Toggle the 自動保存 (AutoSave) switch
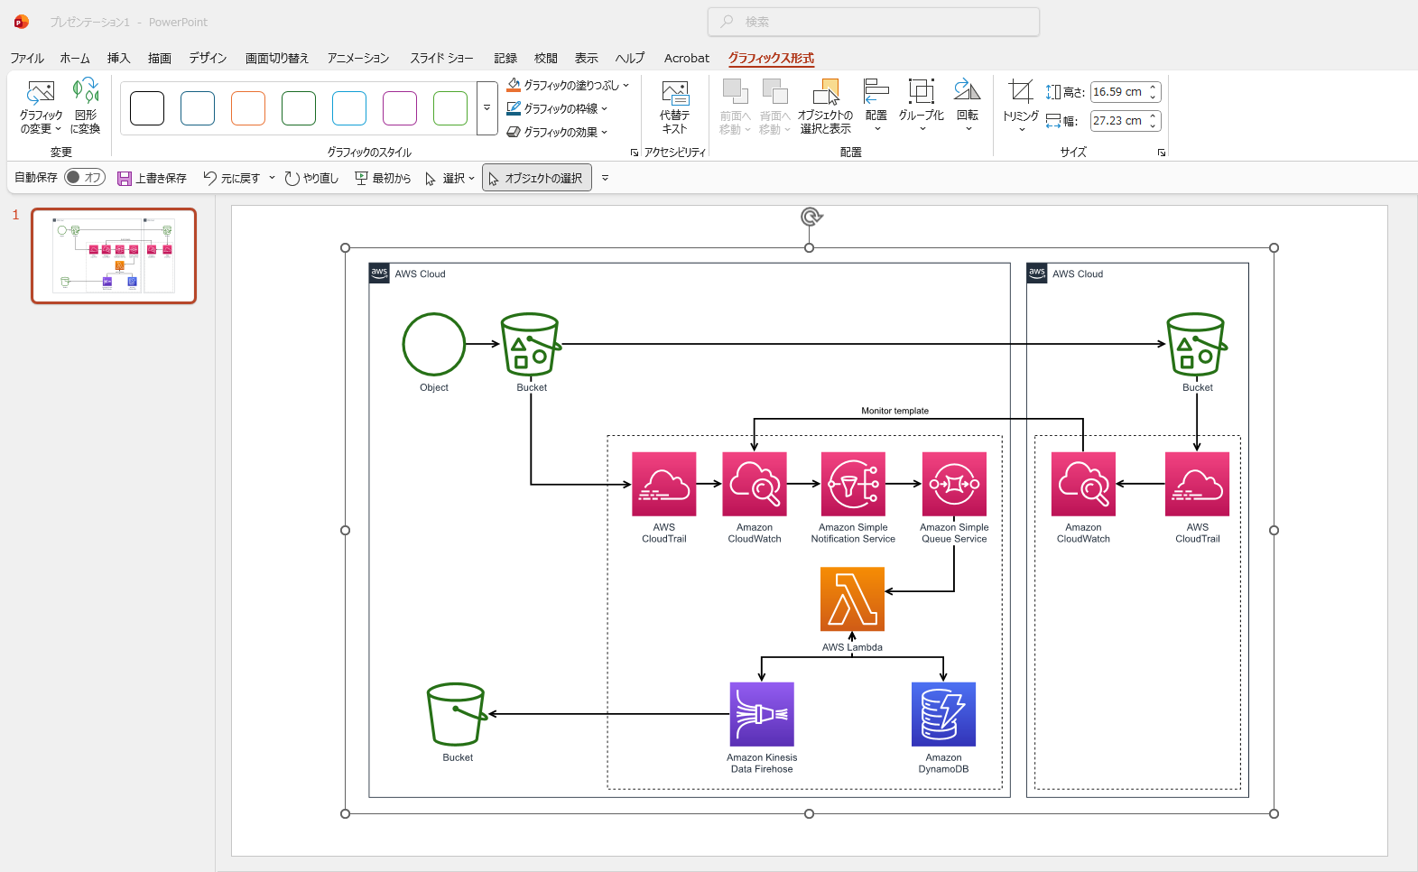1418x872 pixels. (x=85, y=178)
